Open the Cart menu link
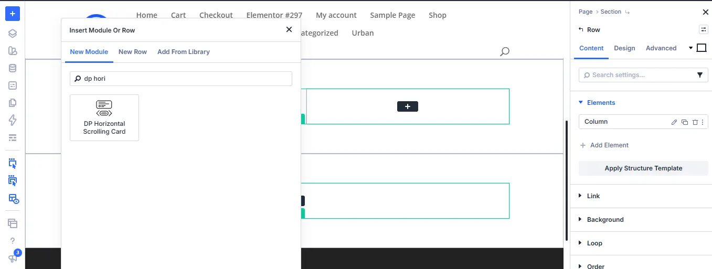Viewport: 712px width, 269px height. pyautogui.click(x=178, y=15)
